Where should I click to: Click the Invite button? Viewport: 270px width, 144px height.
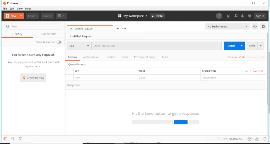[x=157, y=16]
